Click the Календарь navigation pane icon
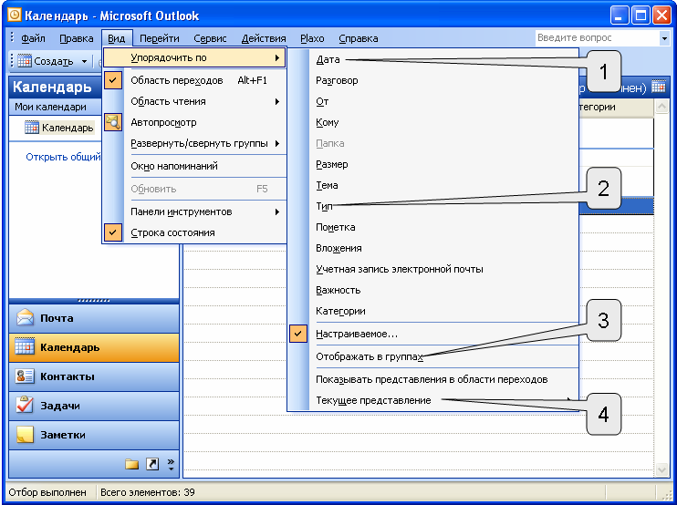This screenshot has height=505, width=677. [x=25, y=346]
